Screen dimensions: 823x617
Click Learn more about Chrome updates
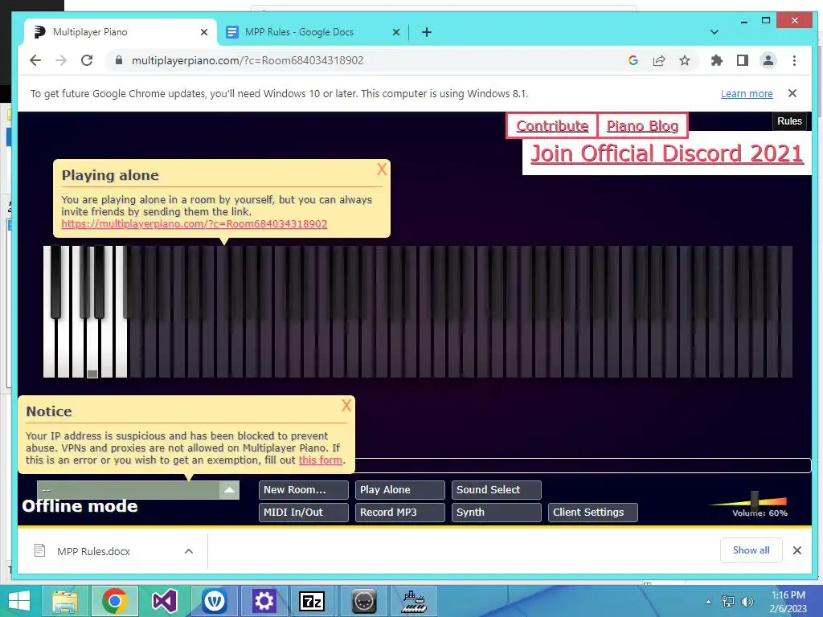click(747, 93)
